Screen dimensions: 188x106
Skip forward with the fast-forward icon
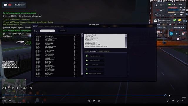99,101
